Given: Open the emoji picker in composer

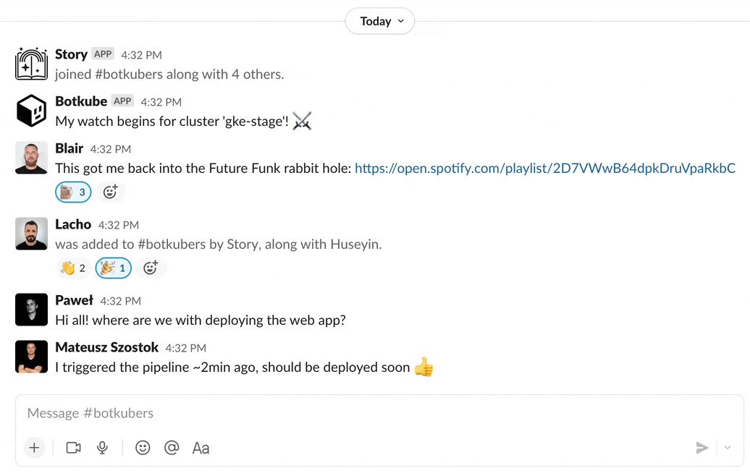Looking at the screenshot, I should pyautogui.click(x=143, y=448).
